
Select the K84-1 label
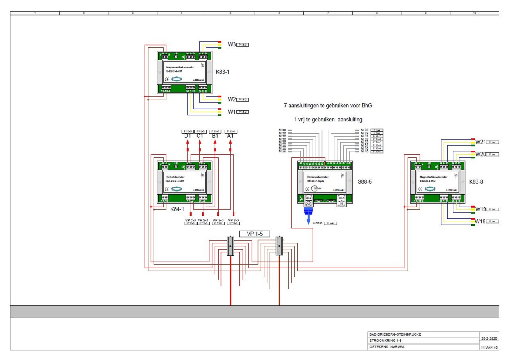177,209
